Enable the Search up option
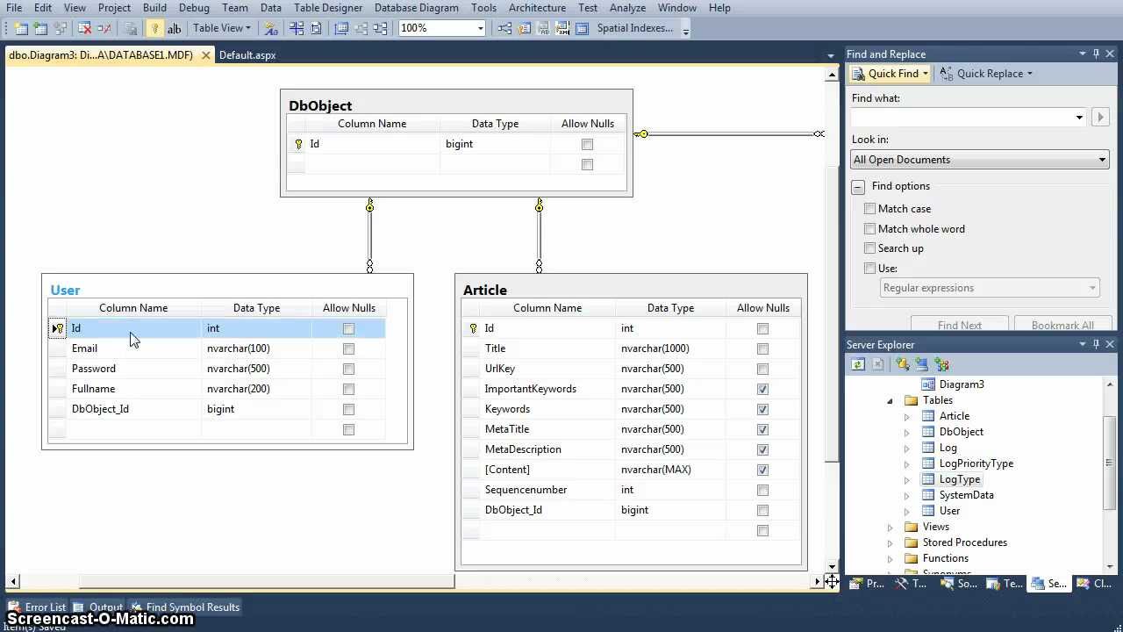 point(869,248)
